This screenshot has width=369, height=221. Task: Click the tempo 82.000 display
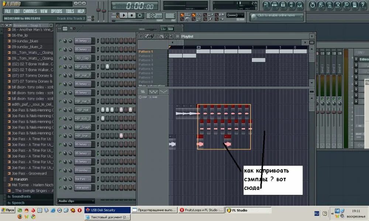pyautogui.click(x=154, y=16)
